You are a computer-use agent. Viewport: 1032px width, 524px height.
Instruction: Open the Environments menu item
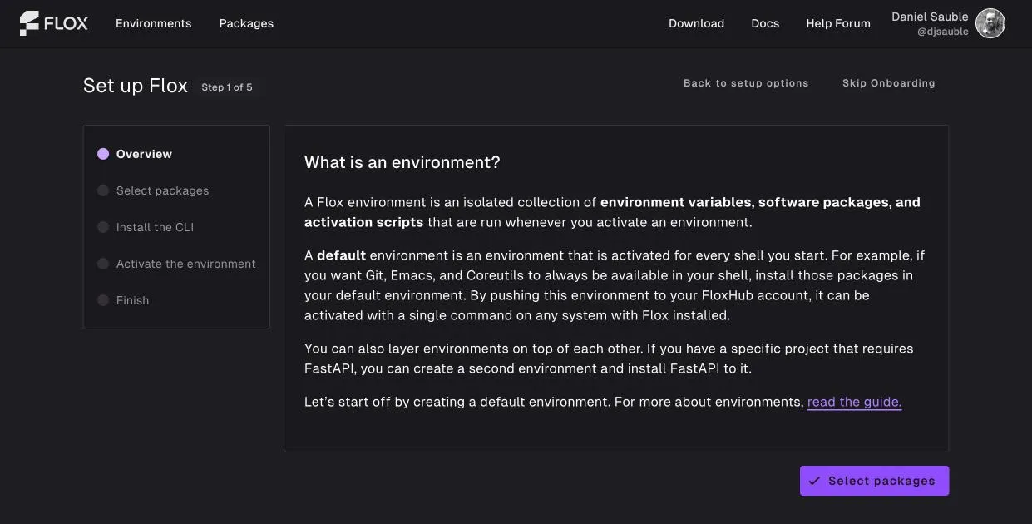tap(153, 23)
